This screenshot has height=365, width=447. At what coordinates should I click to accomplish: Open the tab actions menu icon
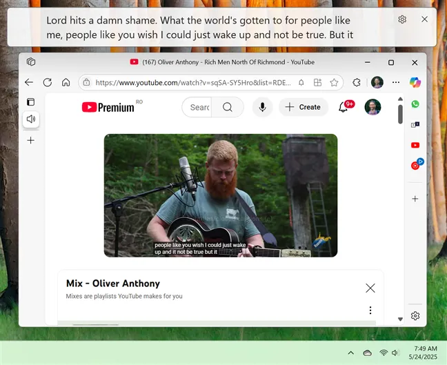tap(31, 102)
